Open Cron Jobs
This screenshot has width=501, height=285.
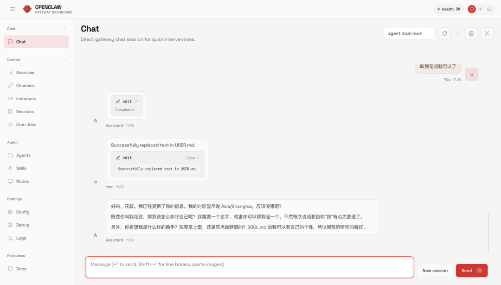coord(37,125)
